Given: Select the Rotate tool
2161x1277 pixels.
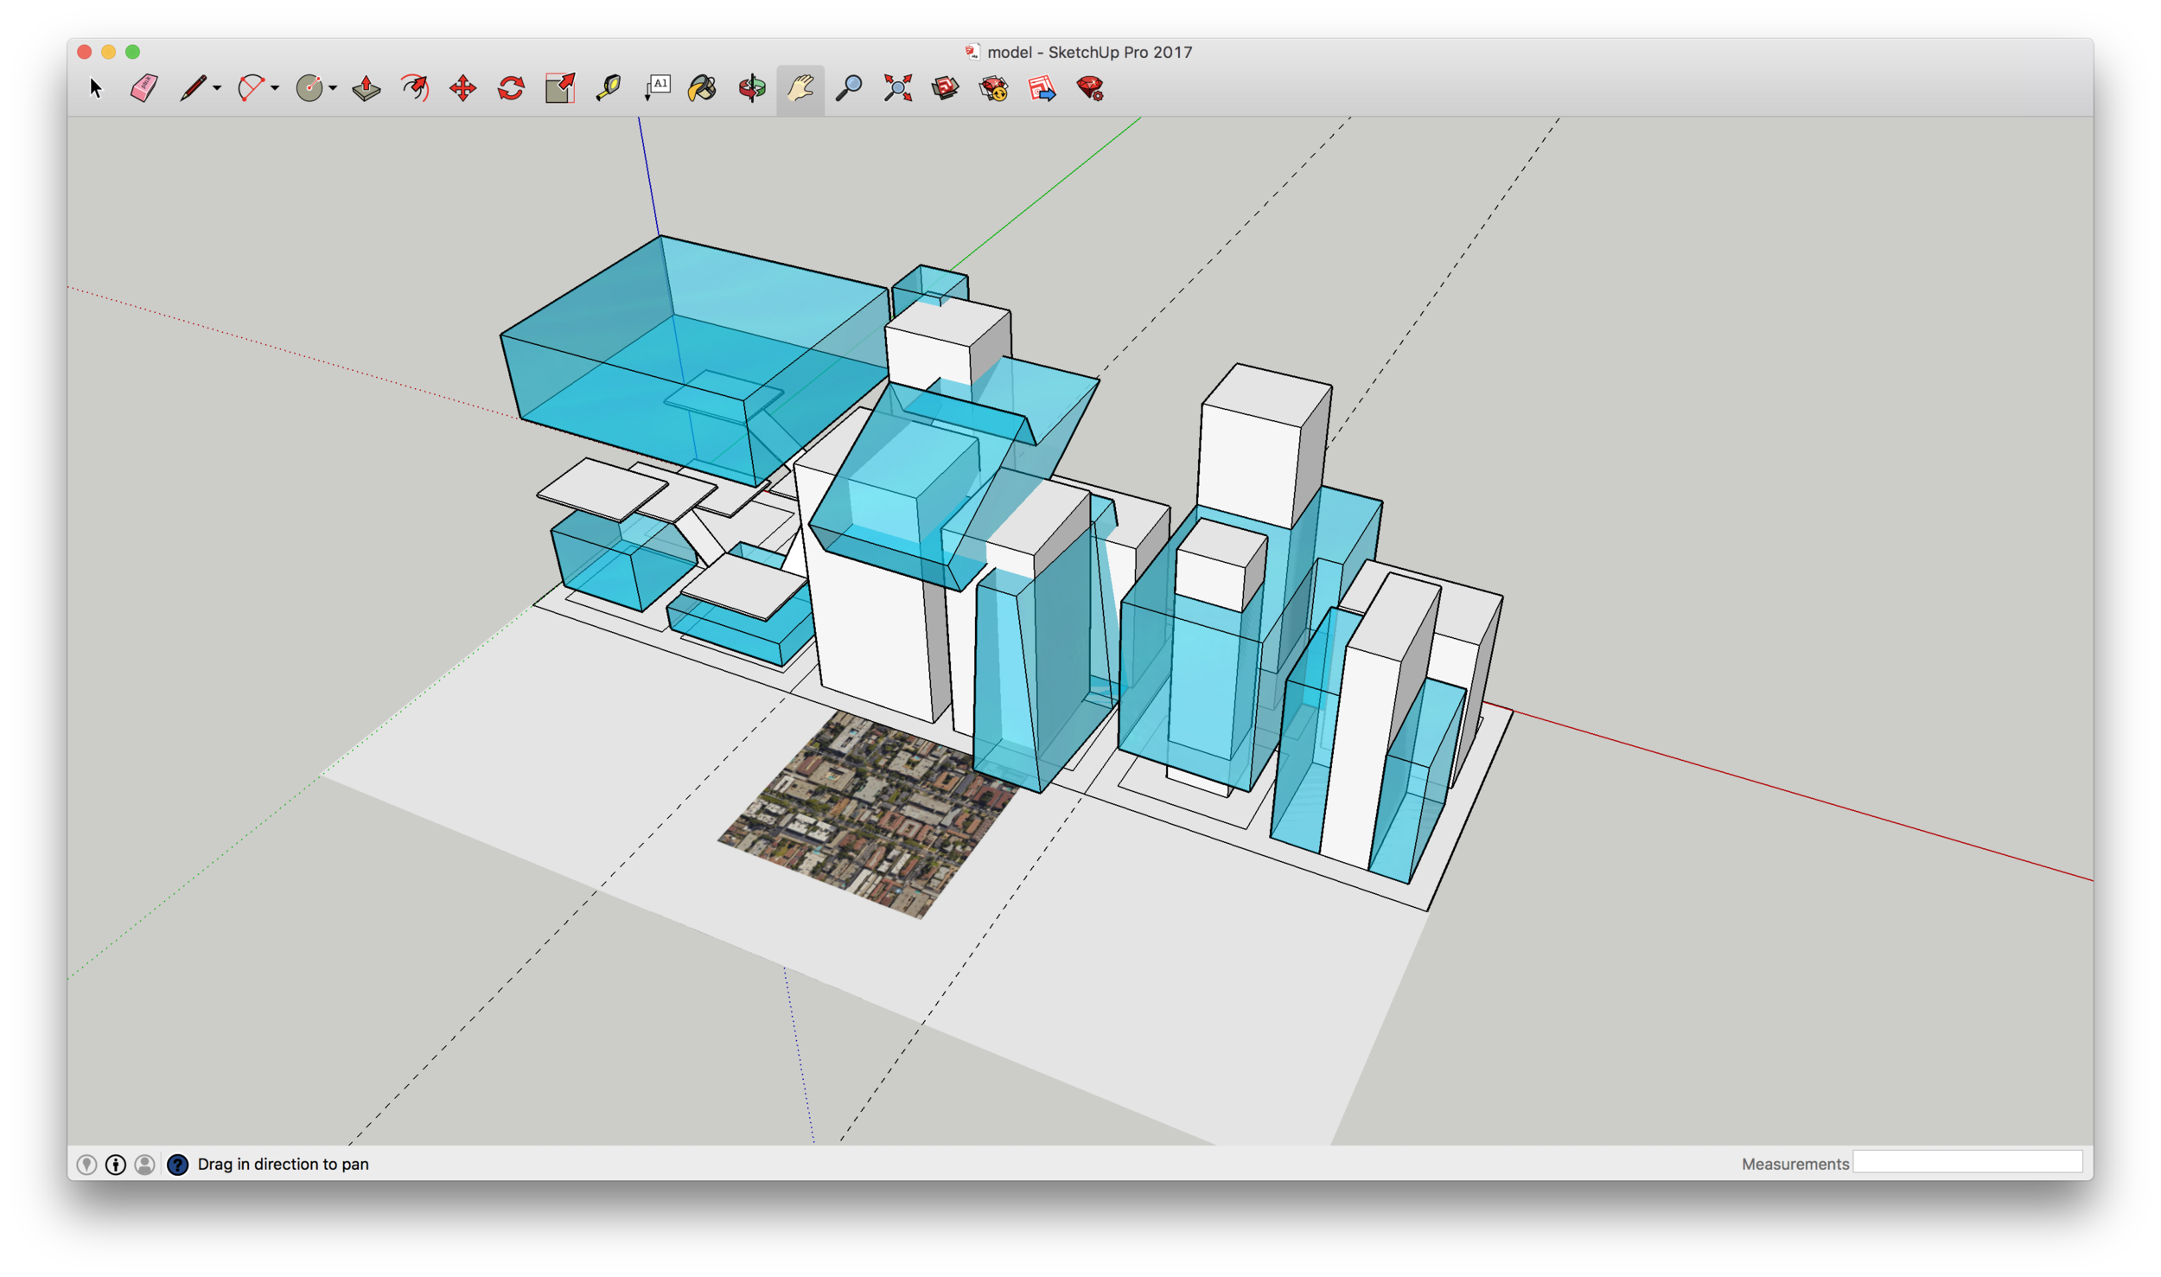Looking at the screenshot, I should (511, 88).
